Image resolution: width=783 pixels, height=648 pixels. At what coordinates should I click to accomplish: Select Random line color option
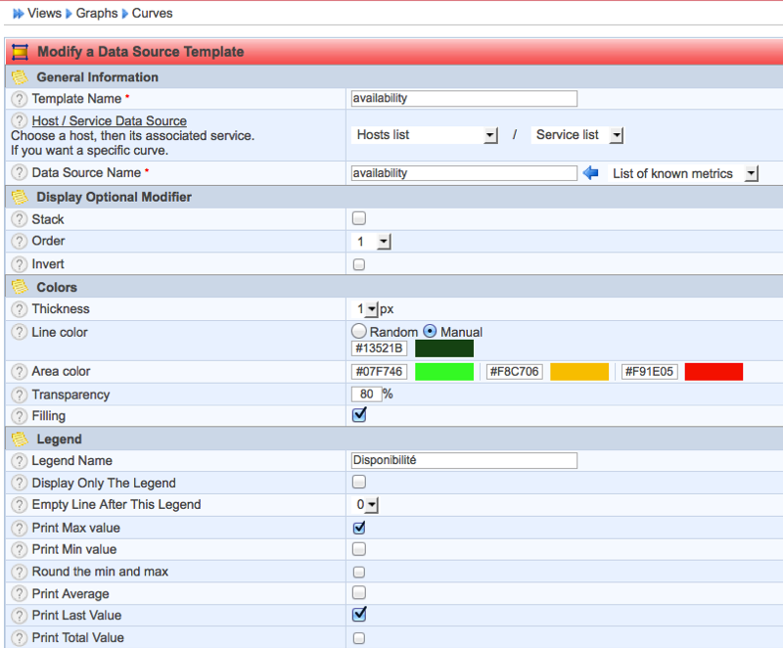pyautogui.click(x=359, y=332)
